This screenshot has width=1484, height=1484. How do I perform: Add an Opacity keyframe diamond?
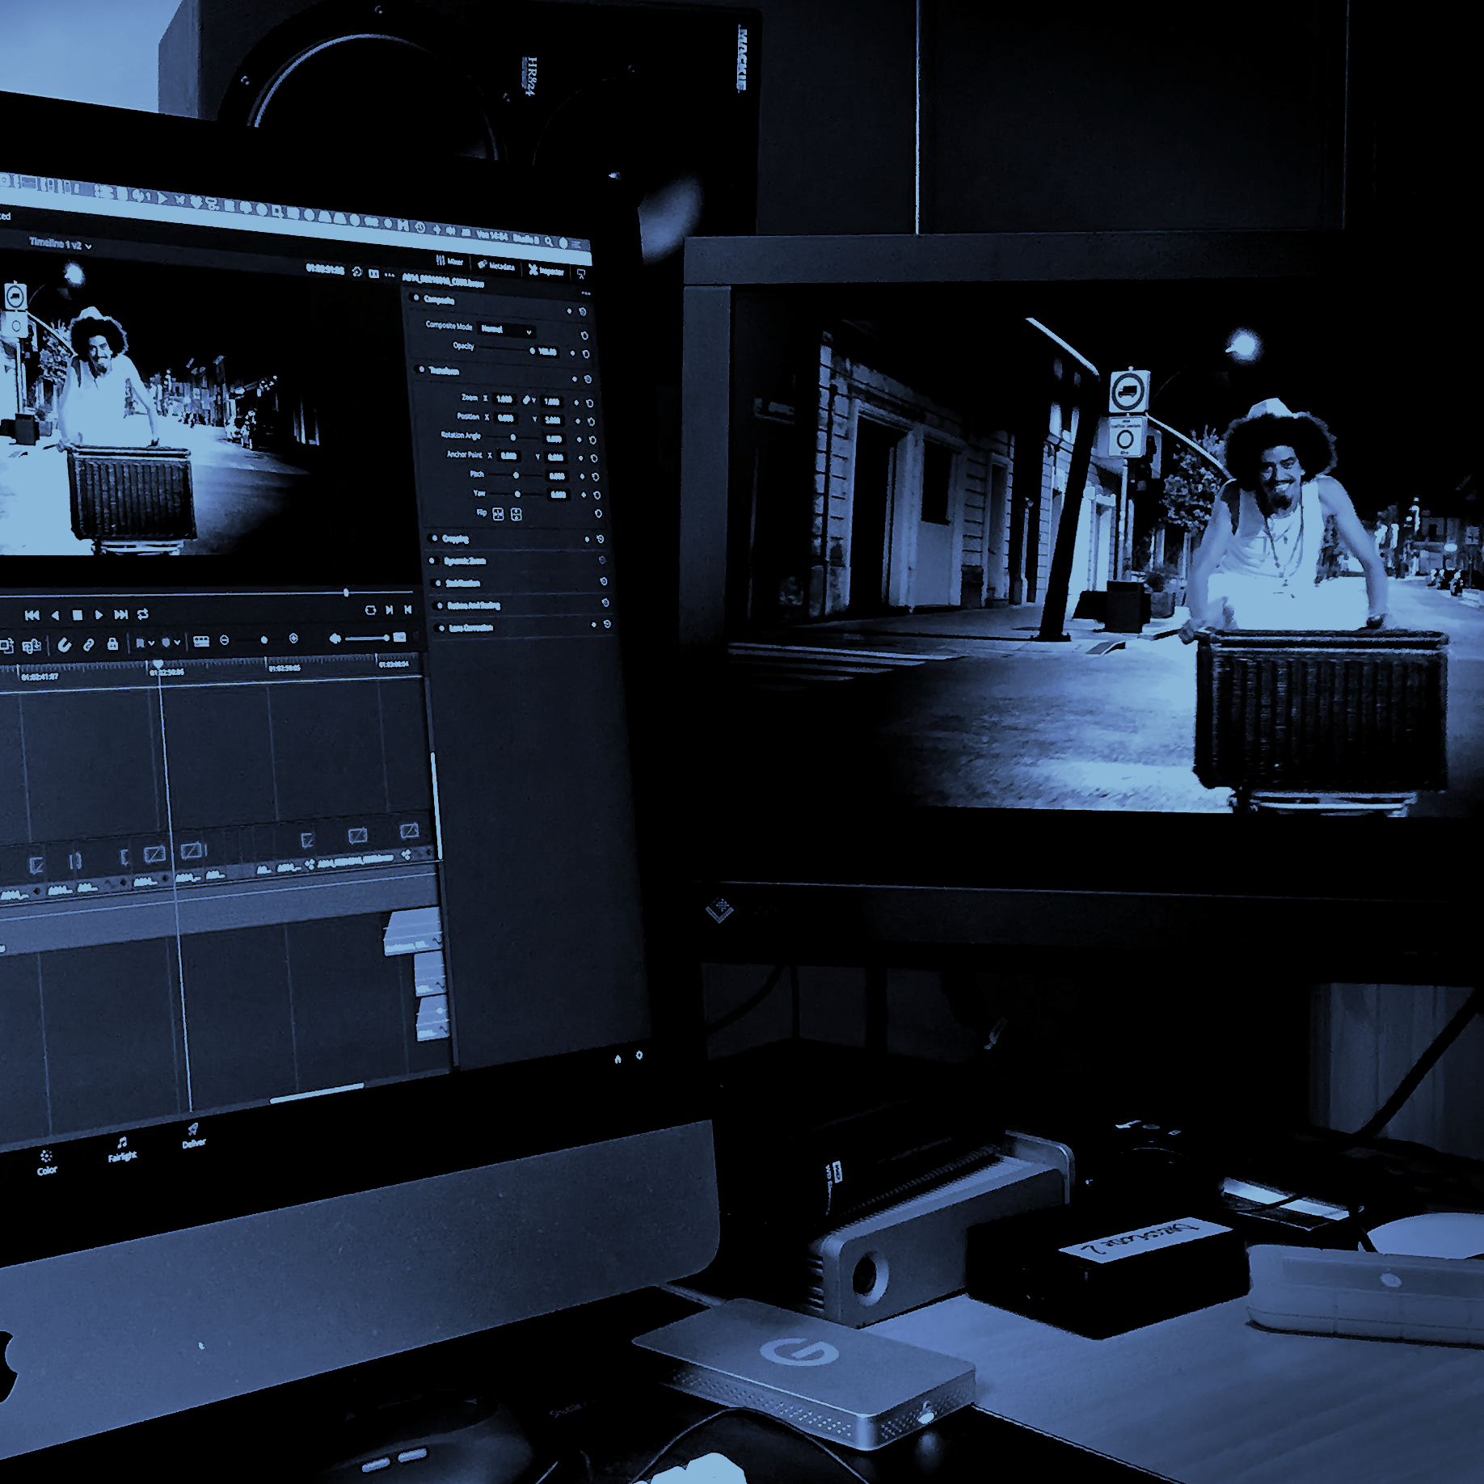click(572, 353)
